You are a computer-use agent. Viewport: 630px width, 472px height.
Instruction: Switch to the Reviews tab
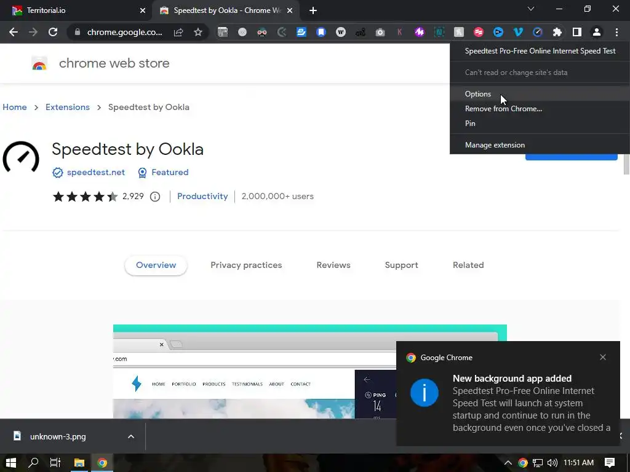pyautogui.click(x=333, y=265)
